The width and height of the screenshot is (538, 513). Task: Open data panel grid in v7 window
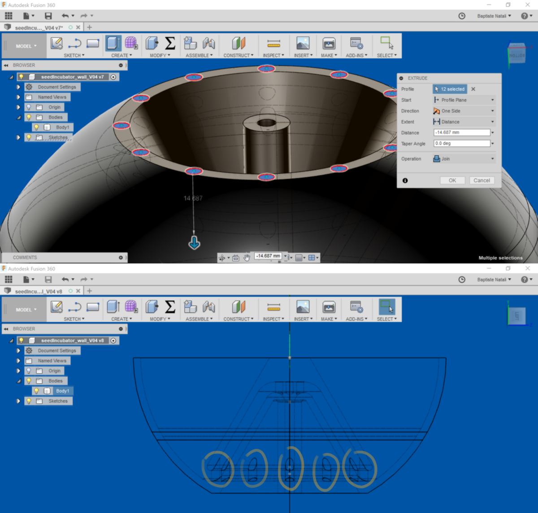pos(9,16)
